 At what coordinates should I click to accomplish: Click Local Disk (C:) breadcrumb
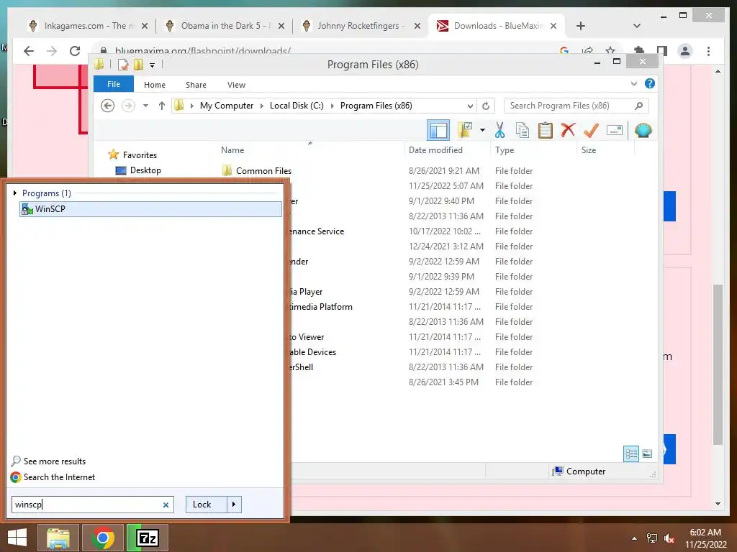click(x=297, y=106)
